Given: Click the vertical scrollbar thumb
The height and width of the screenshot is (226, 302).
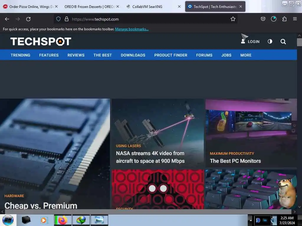Looking at the screenshot, I should 299,42.
